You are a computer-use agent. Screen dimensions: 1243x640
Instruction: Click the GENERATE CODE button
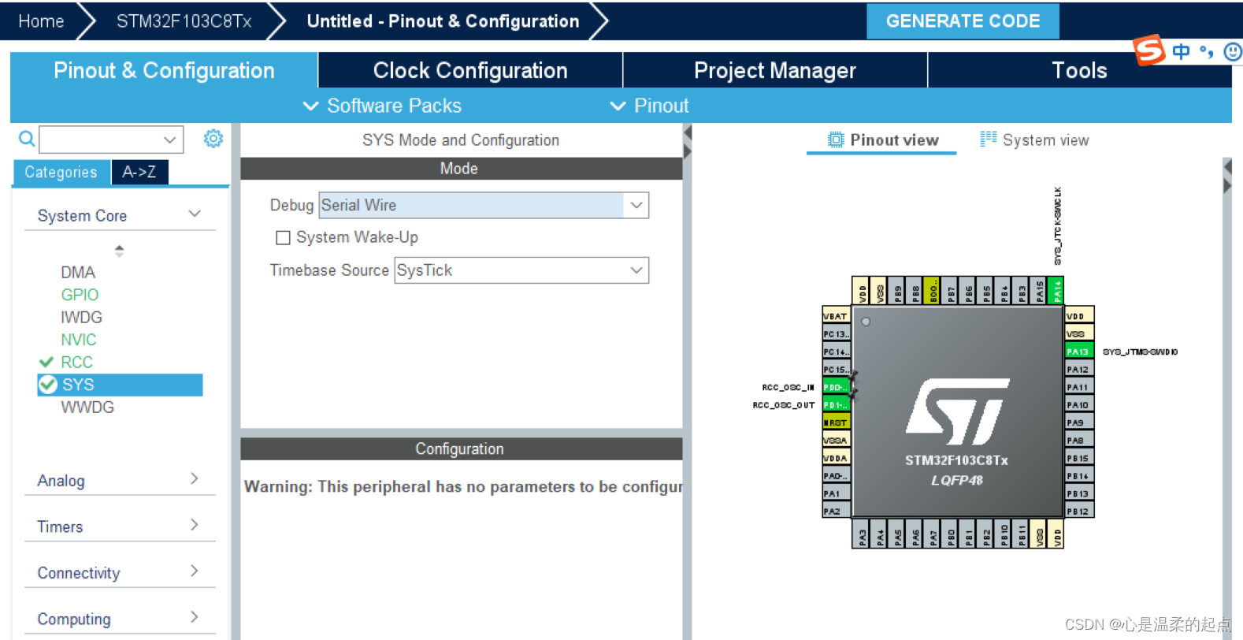point(963,21)
